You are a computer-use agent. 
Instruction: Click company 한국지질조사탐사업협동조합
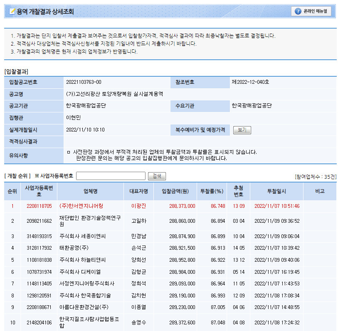pyautogui.click(x=89, y=323)
